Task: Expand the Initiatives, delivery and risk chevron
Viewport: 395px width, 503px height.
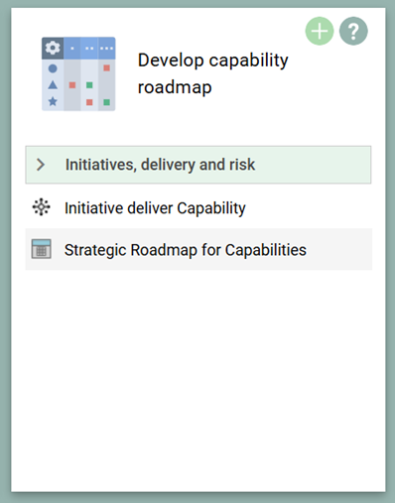Action: 41,165
